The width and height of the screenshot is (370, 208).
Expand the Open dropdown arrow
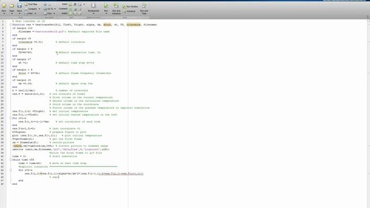coord(12,14)
